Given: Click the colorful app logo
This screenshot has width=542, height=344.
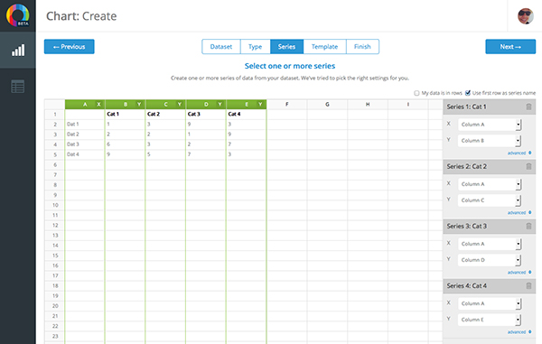Looking at the screenshot, I should coord(18,15).
